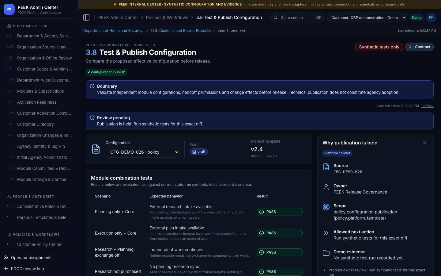The width and height of the screenshot is (441, 276).
Task: Open the CFG-DEMO-026 · policy configuration dropdown
Action: [x=142, y=152]
